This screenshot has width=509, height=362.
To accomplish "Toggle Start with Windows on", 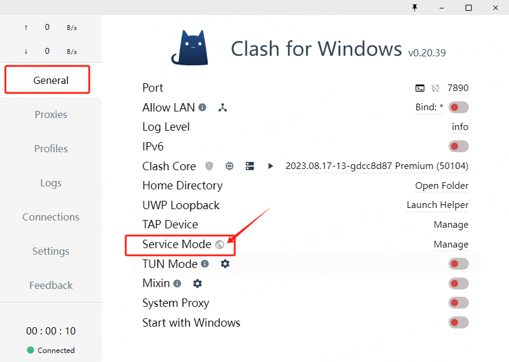I will pyautogui.click(x=458, y=322).
